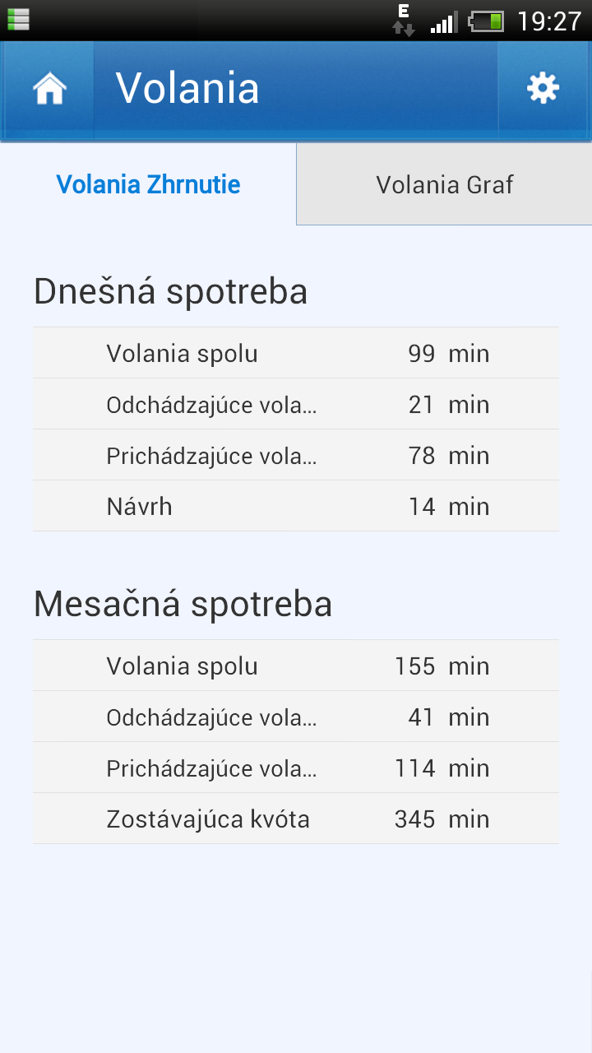Image resolution: width=592 pixels, height=1053 pixels.
Task: Open the Zostávajúca kvóta row
Action: coord(296,819)
